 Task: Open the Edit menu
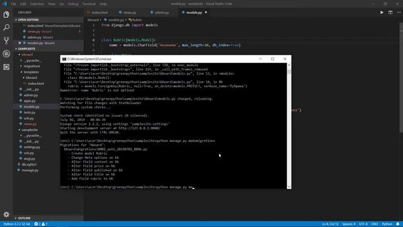click(x=23, y=4)
